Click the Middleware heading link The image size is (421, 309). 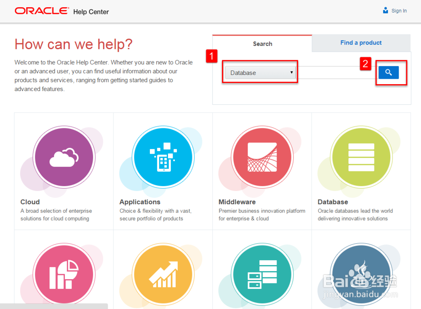(x=237, y=202)
